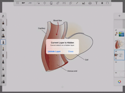Toggle visibility of the capillary diagram layer
The height and width of the screenshot is (93, 125).
[116, 41]
